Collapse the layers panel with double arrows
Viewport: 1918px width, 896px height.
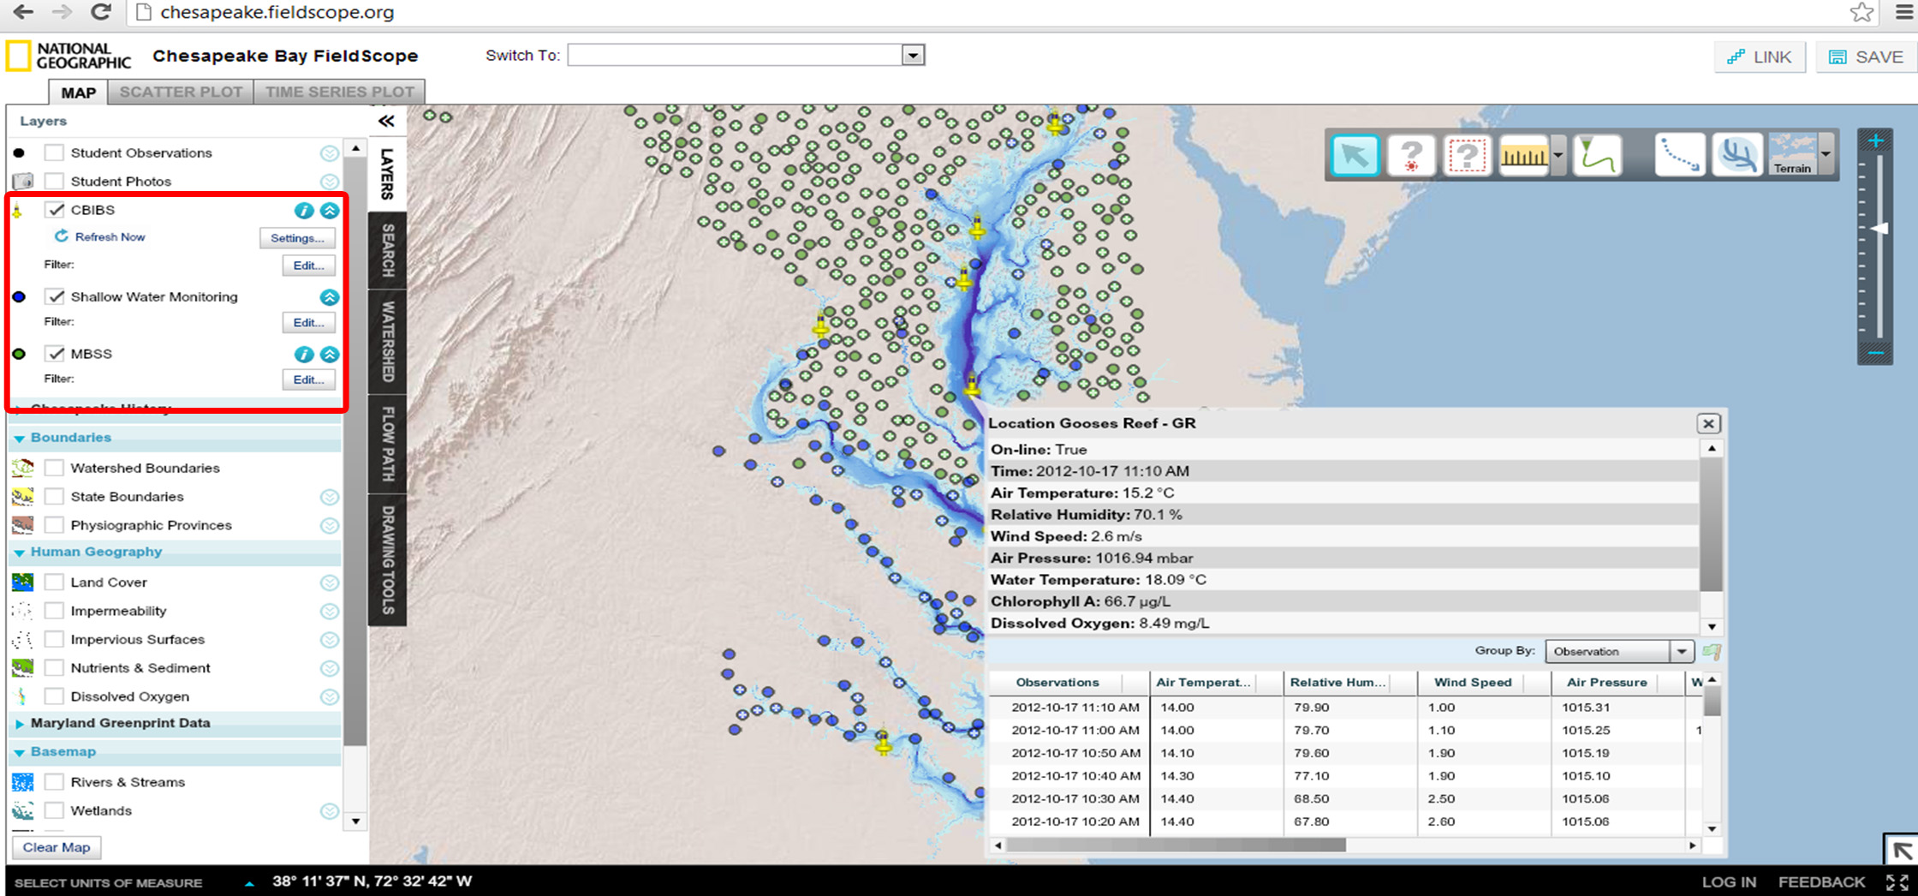point(386,121)
